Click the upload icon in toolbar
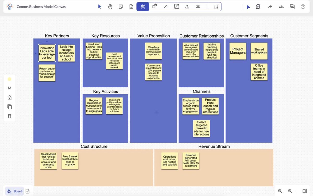Image resolution: width=313 pixels, height=196 pixels. [x=187, y=7]
